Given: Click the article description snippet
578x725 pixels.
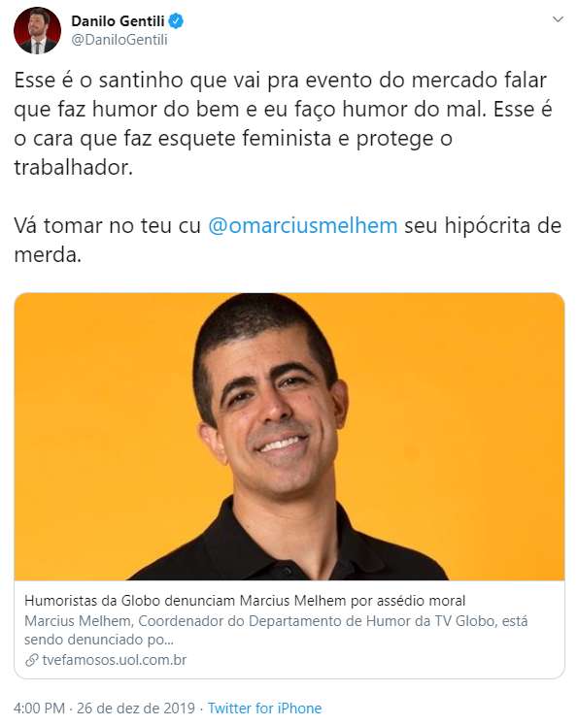Looking at the screenshot, I should 276,630.
